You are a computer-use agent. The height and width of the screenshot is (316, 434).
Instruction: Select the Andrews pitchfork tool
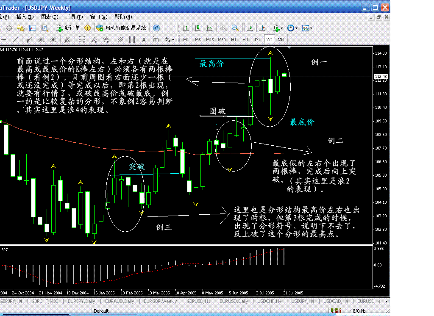click(x=120, y=40)
